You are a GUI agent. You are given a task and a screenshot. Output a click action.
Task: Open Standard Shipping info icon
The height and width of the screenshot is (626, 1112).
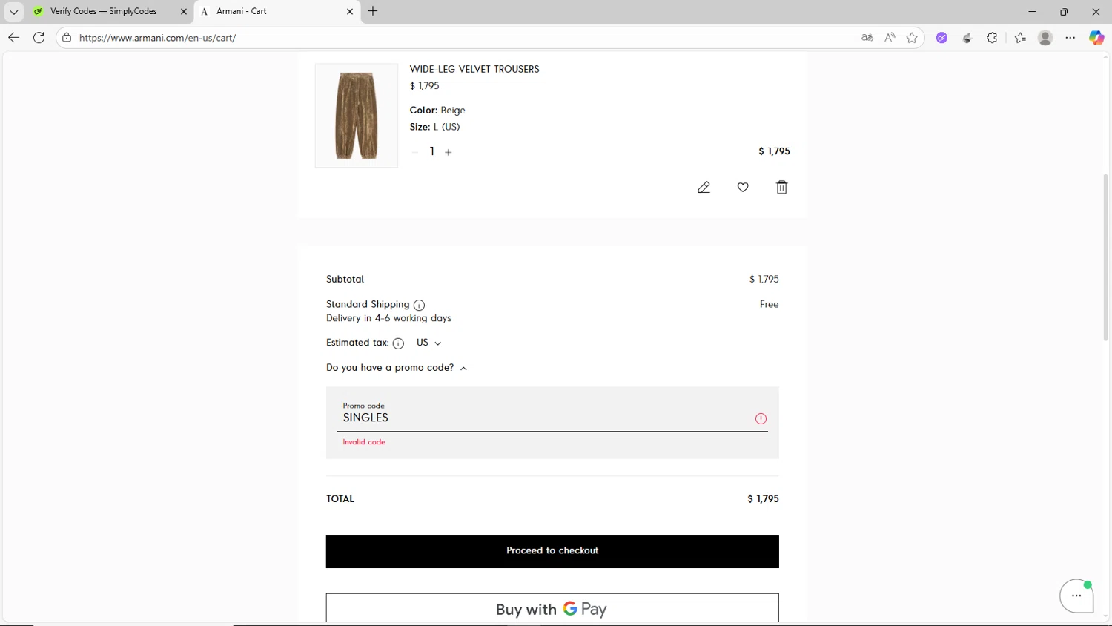(x=419, y=305)
